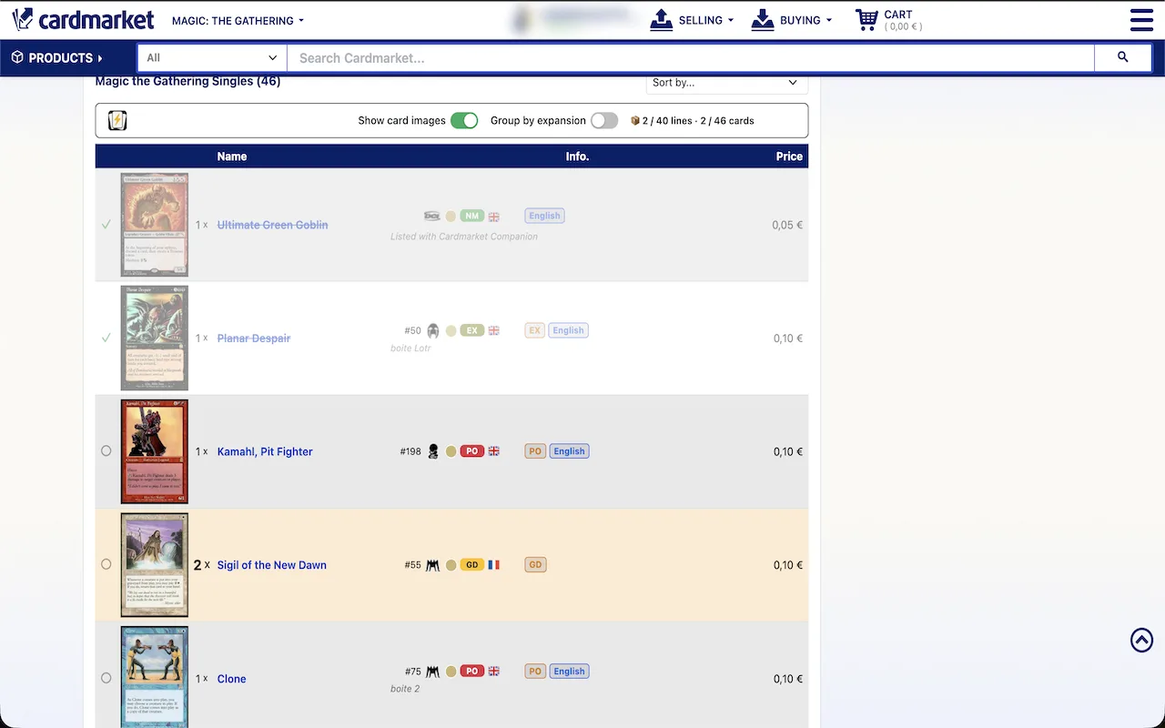Click the Ultimate Green Goblin card image

155,225
